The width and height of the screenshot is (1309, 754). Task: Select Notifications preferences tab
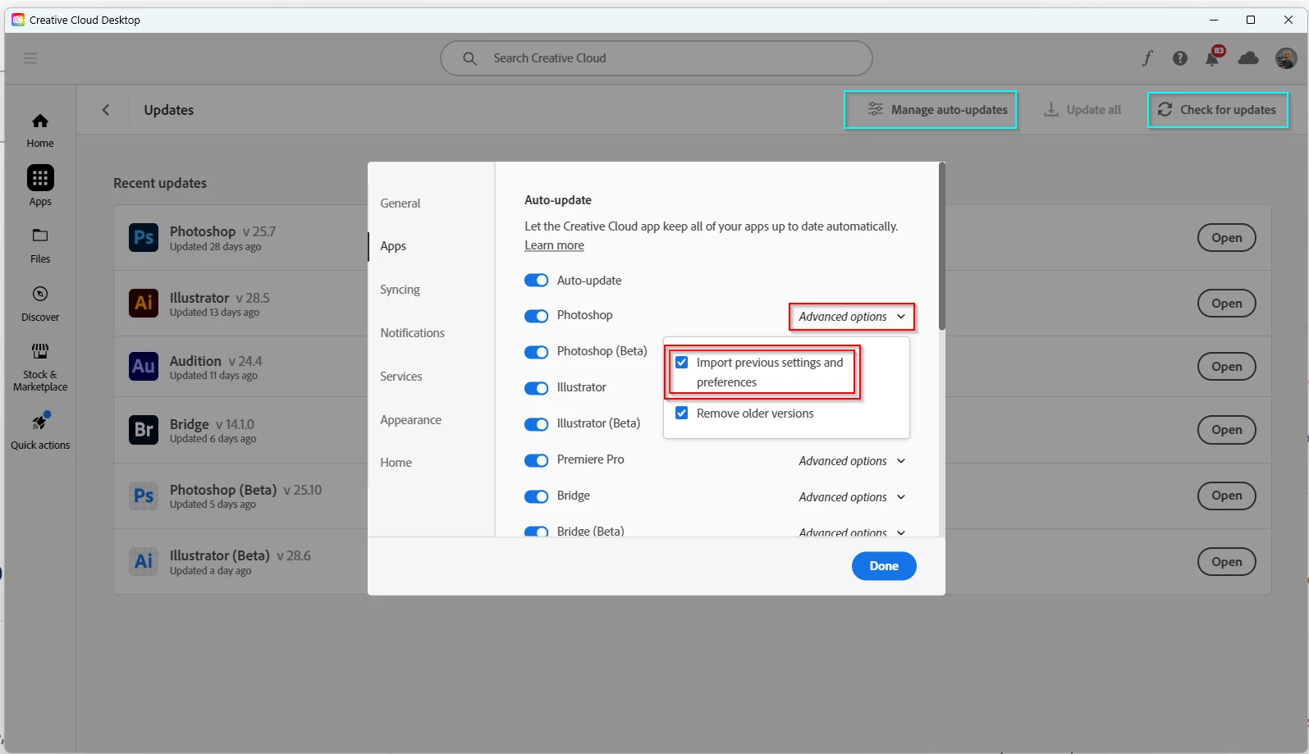click(x=412, y=333)
